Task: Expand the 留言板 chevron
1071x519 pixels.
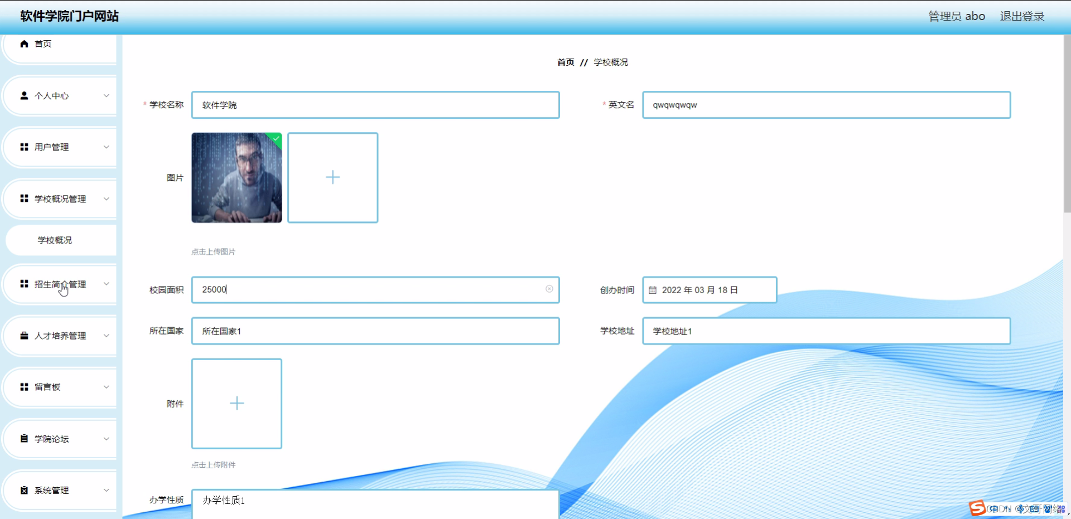Action: pyautogui.click(x=106, y=387)
